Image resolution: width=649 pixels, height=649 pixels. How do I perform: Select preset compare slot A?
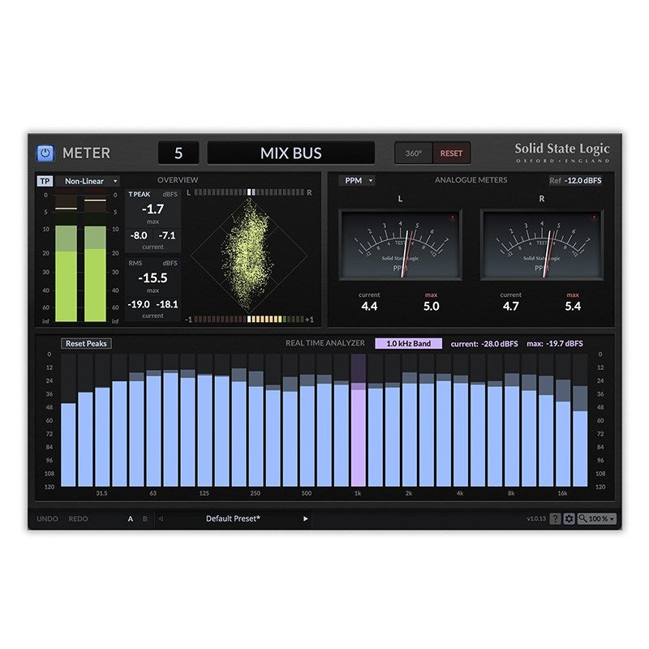(x=131, y=520)
